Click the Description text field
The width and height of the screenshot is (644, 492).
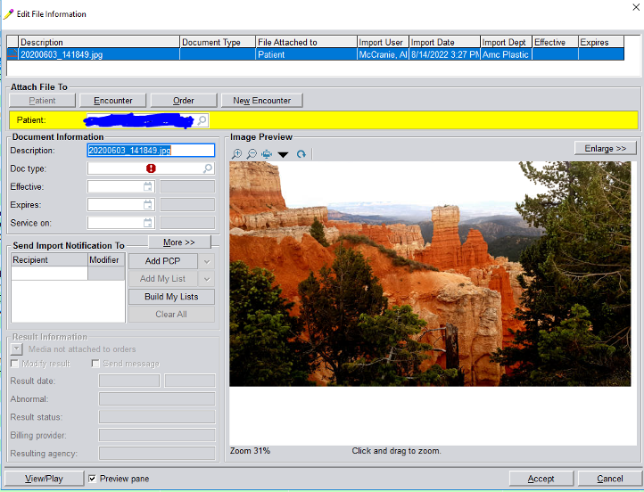(151, 151)
